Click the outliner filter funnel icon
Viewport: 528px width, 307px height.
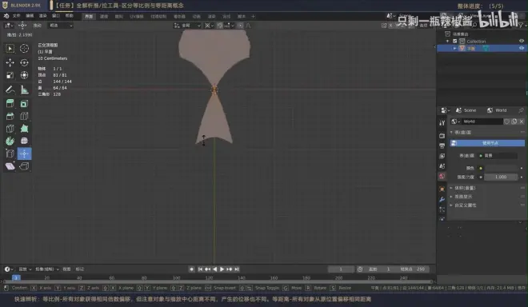click(x=522, y=26)
